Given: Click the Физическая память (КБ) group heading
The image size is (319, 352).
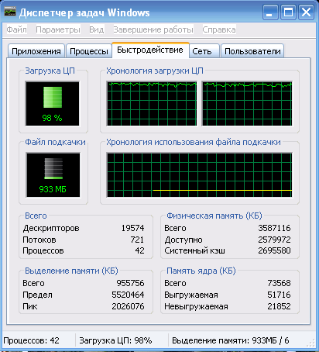Looking at the screenshot, I should click(x=214, y=216).
